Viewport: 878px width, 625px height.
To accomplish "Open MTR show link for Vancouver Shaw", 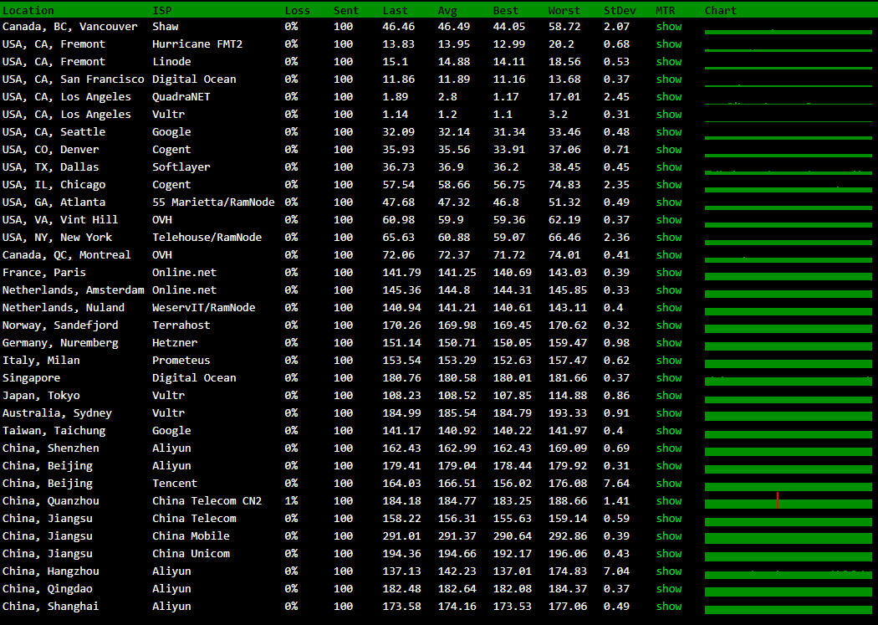I will 668,27.
